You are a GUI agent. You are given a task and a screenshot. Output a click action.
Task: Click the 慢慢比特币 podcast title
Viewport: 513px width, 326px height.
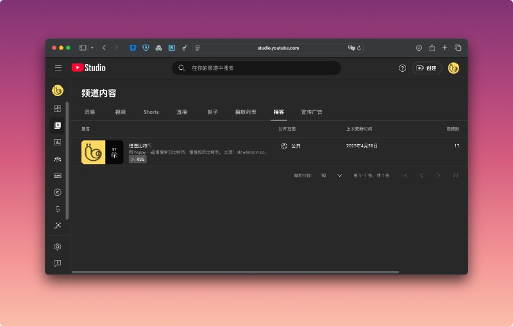tap(140, 145)
